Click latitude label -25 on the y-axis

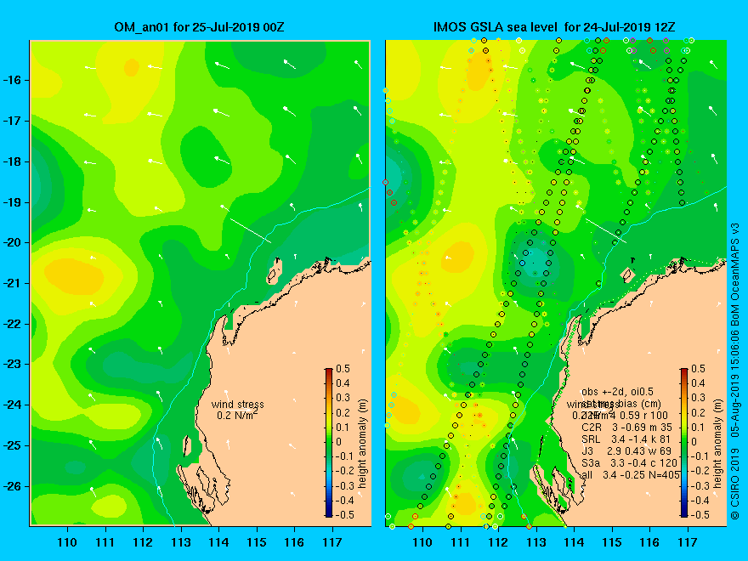(13, 445)
